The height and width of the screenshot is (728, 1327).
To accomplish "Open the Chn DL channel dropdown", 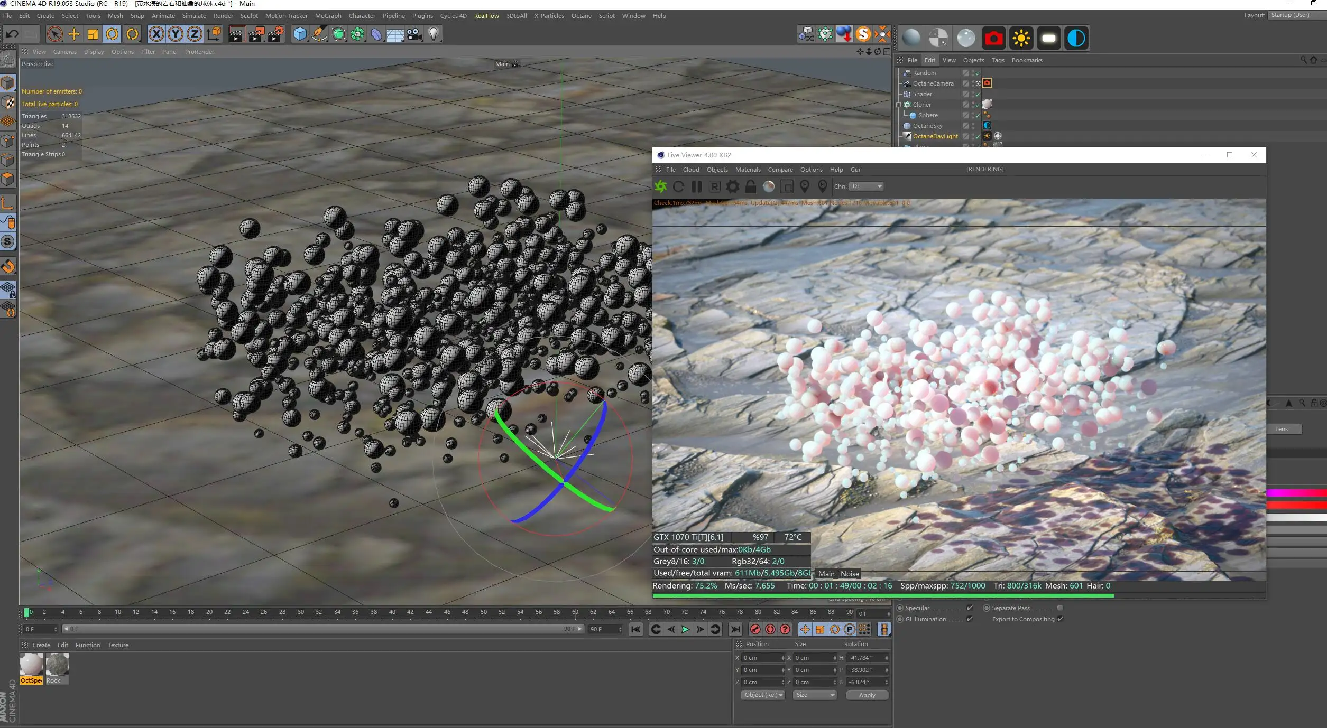I will click(867, 186).
